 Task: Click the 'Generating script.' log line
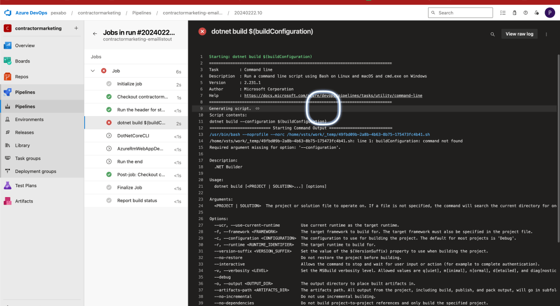(x=230, y=108)
